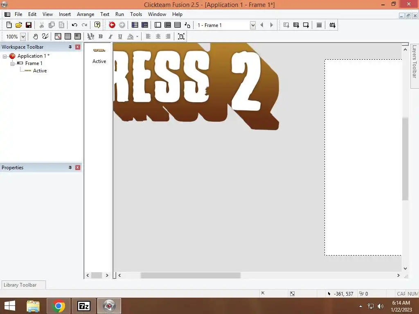The image size is (419, 314).
Task: Collapse the Frame 1 tree node
Action: [x=12, y=64]
